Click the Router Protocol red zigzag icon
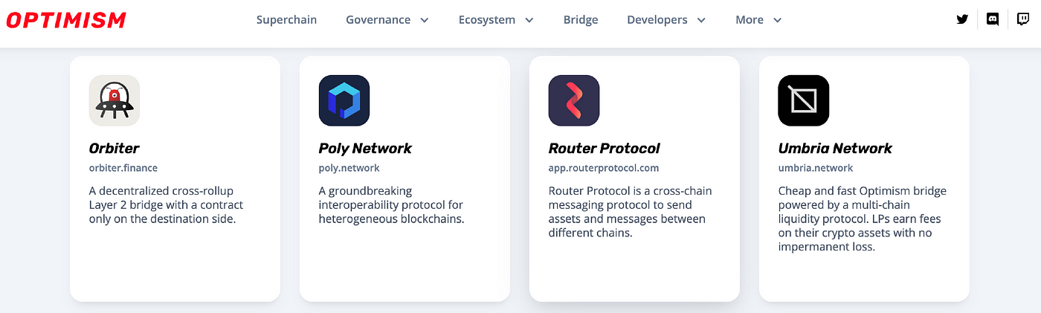The width and height of the screenshot is (1041, 313). click(x=574, y=100)
